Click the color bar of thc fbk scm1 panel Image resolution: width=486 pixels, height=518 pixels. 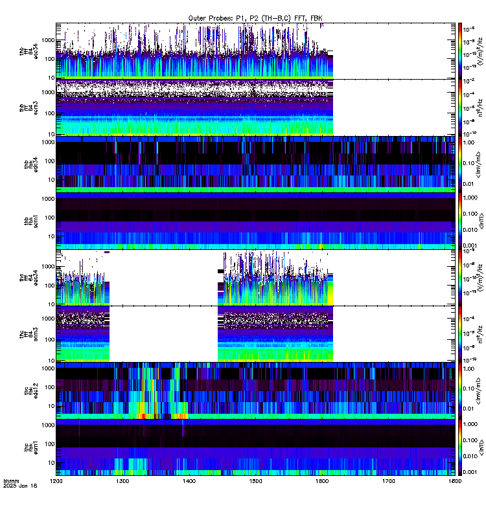pyautogui.click(x=460, y=447)
